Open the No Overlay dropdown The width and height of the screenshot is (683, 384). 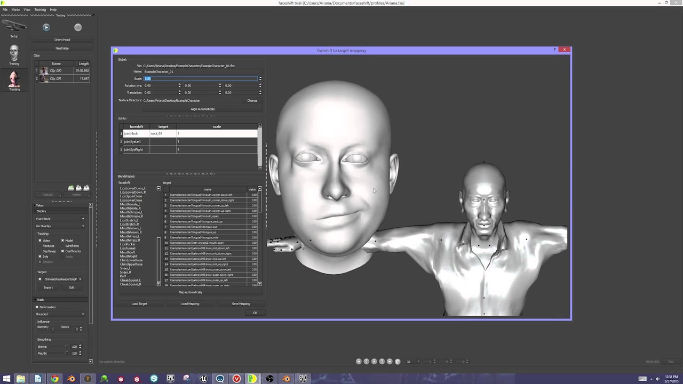(x=60, y=226)
